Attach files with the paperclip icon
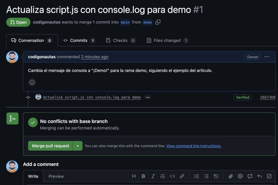 230,176
